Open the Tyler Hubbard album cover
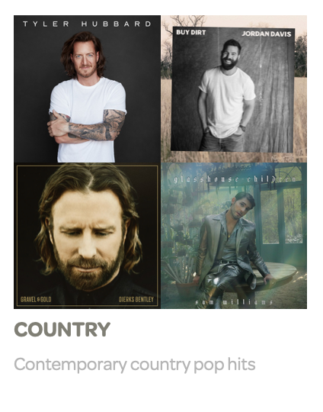Viewport: 323px width, 412px height. [x=87, y=89]
